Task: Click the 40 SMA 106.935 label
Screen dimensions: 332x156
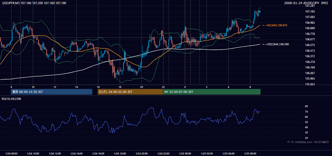Action: pos(275,25)
